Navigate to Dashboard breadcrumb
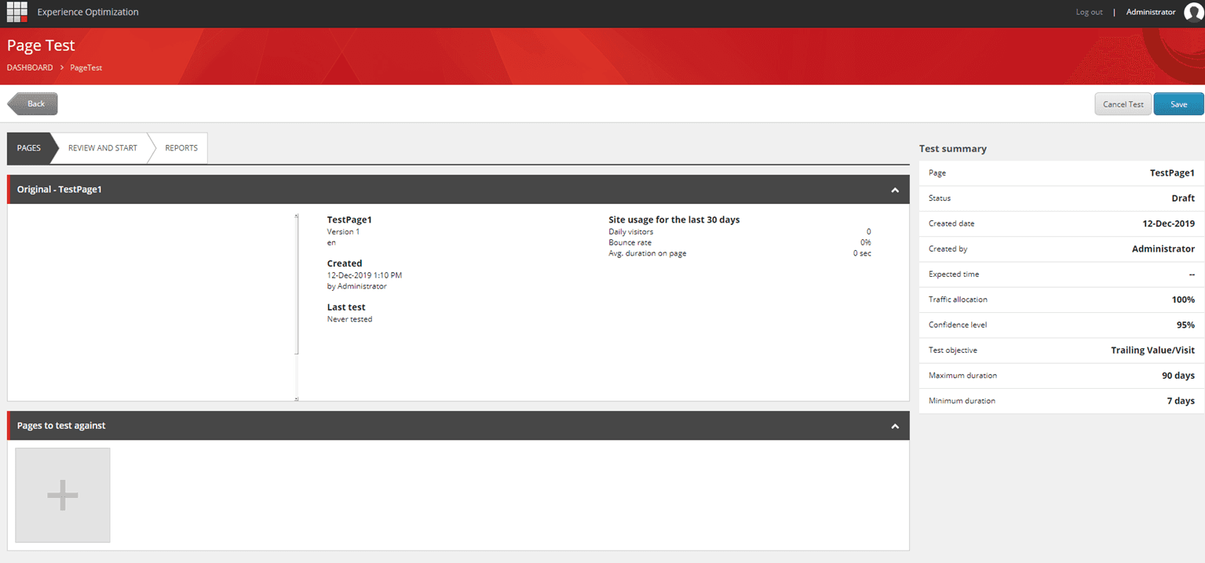 point(30,67)
